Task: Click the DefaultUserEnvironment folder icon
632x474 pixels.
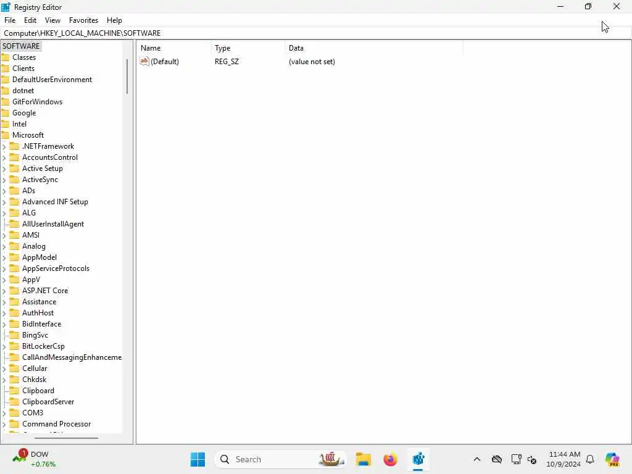Action: coord(5,80)
